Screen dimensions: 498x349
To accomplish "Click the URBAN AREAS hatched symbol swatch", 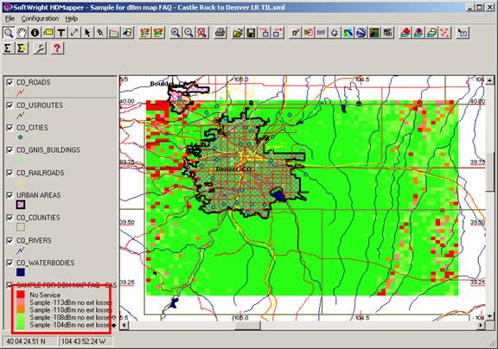I will [21, 205].
